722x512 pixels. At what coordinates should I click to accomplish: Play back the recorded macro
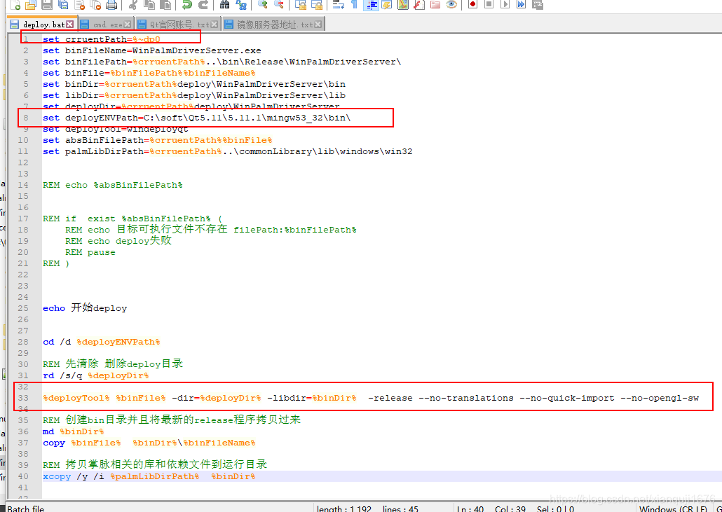pos(505,5)
